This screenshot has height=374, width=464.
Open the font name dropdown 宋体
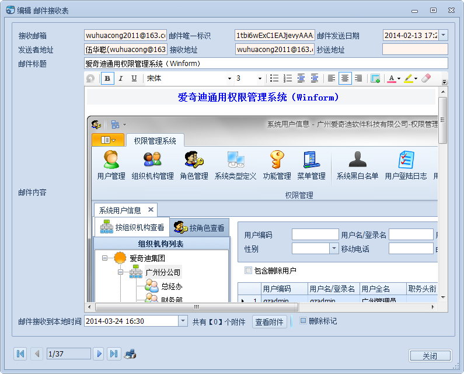[229, 78]
